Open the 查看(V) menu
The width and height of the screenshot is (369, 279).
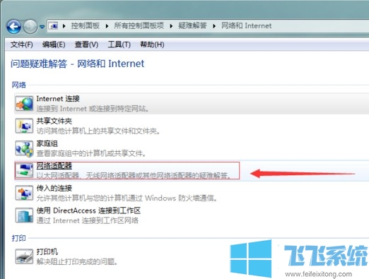(86, 44)
